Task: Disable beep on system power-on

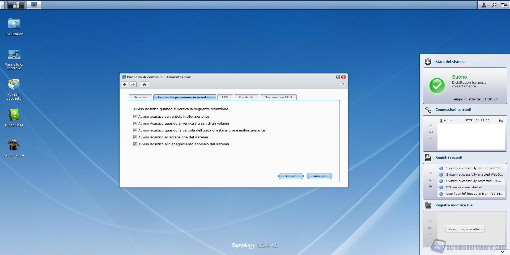Action: point(135,137)
